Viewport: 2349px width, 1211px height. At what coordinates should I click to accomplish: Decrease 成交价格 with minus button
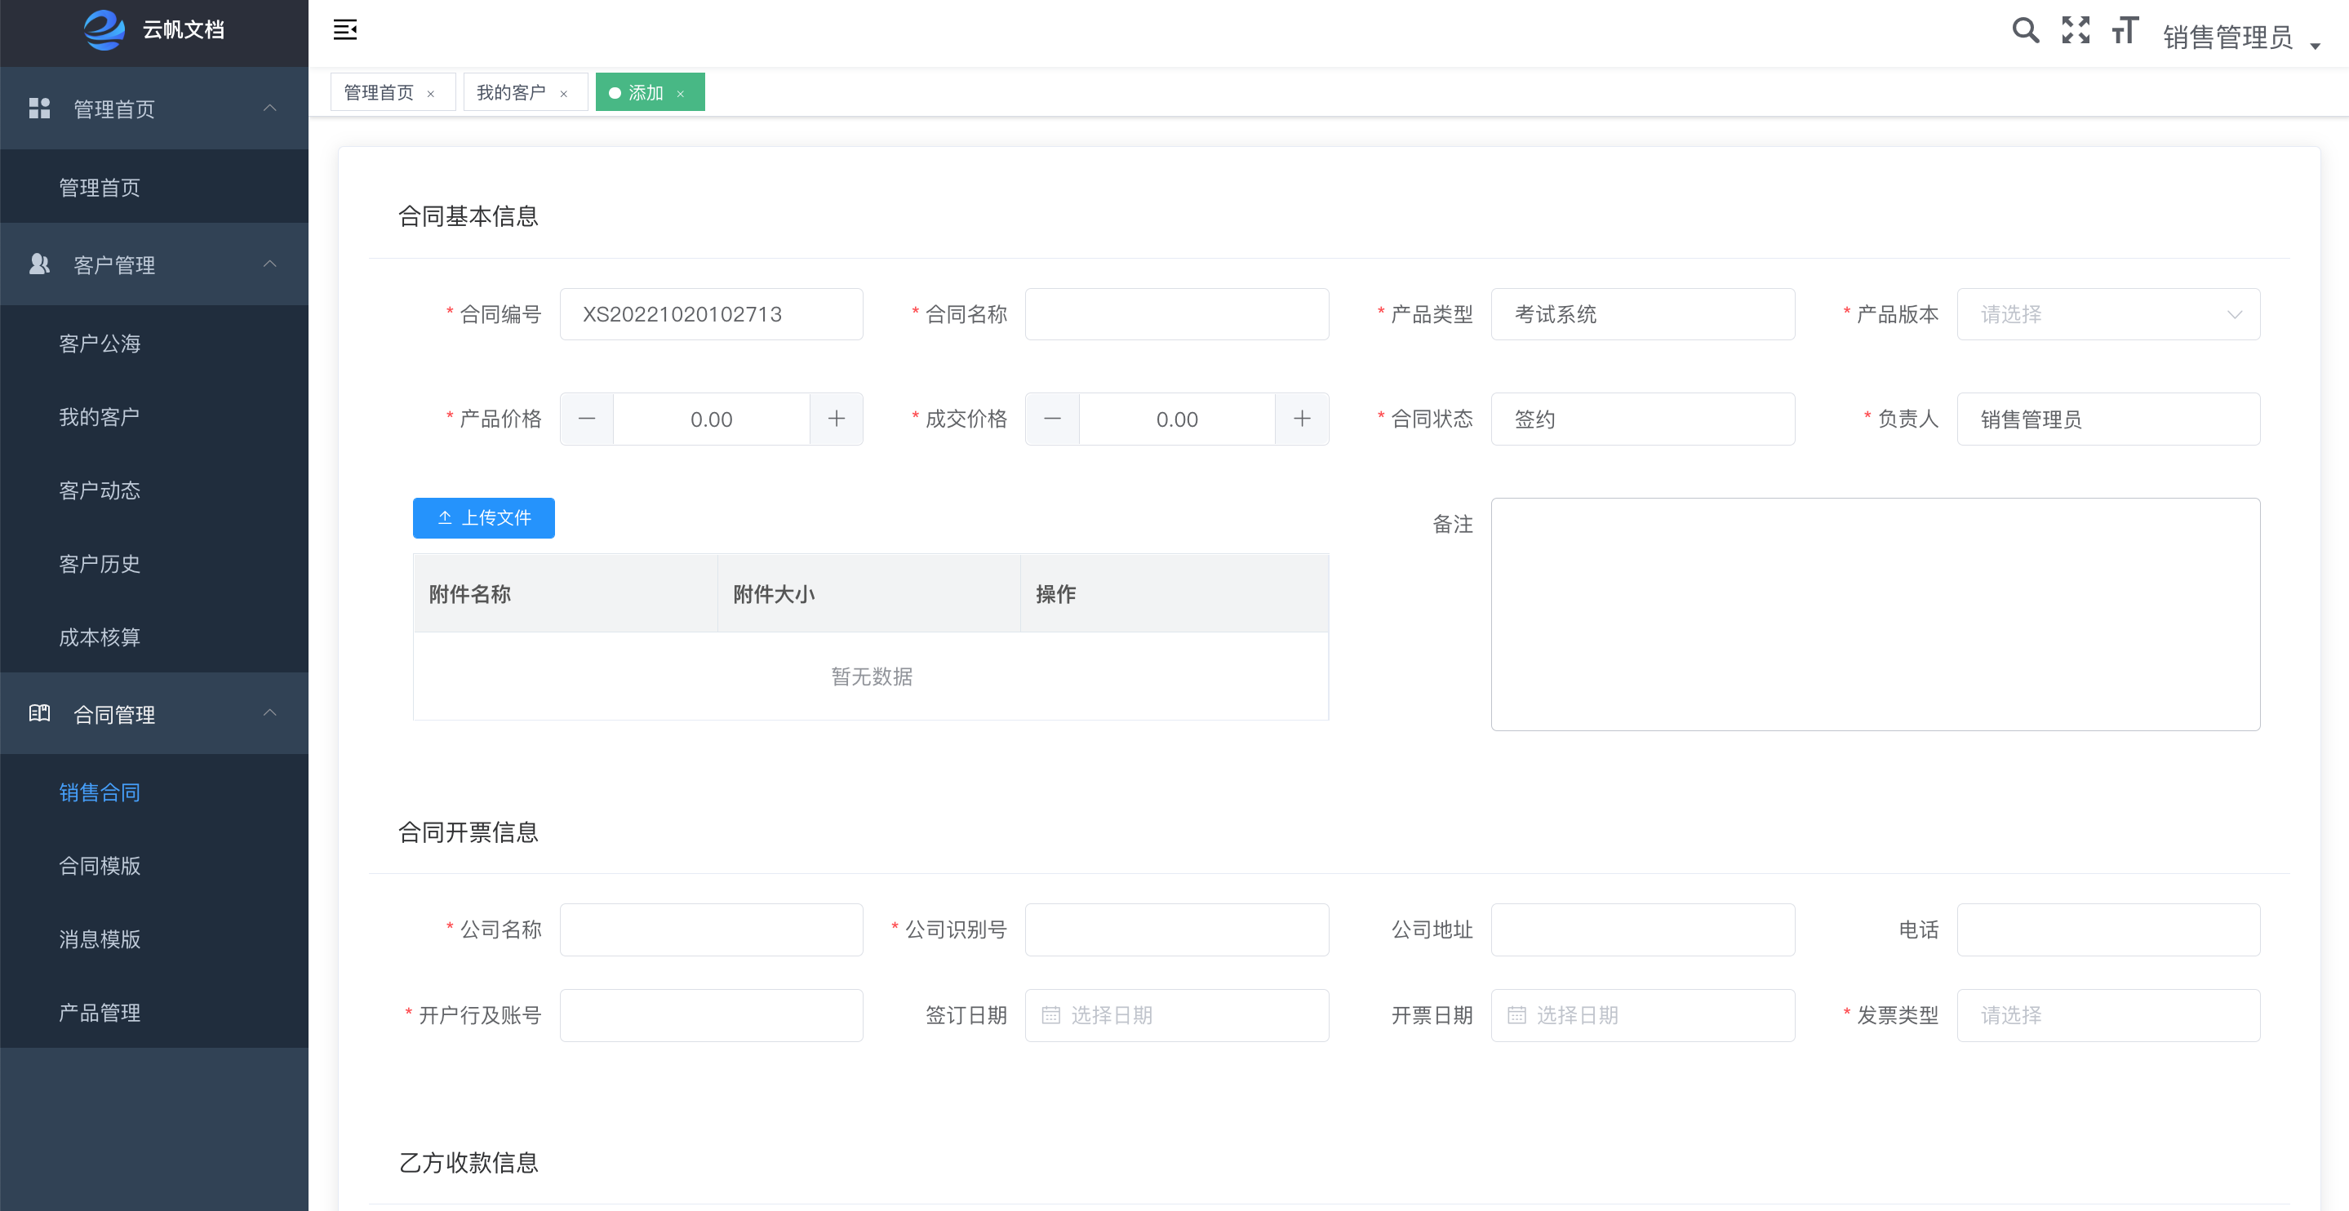point(1052,419)
